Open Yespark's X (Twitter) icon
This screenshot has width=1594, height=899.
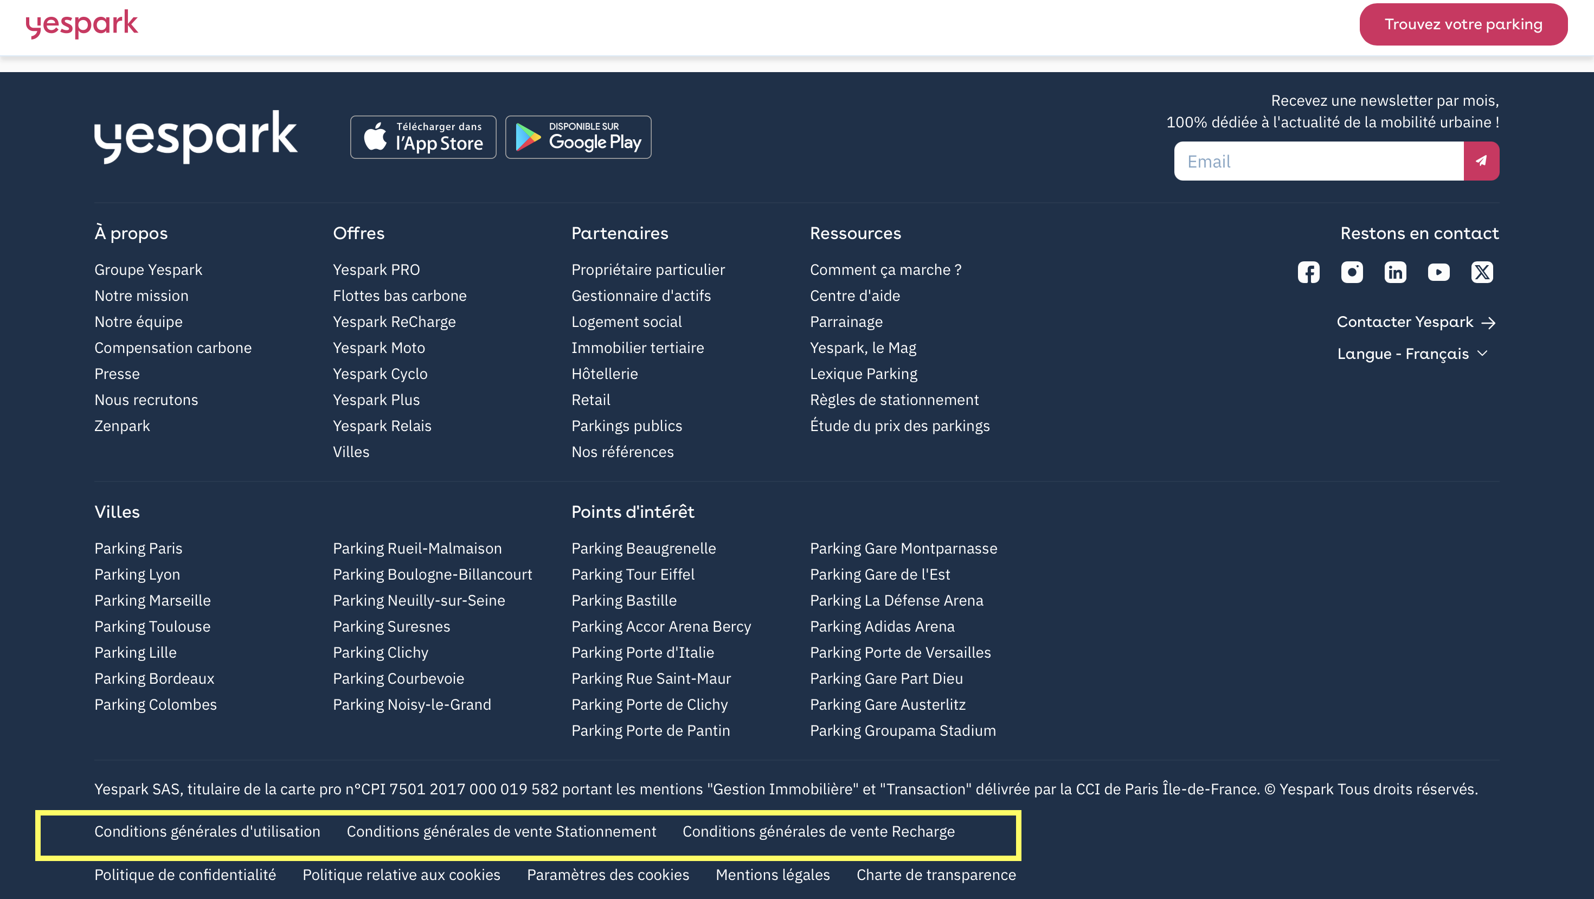point(1481,272)
